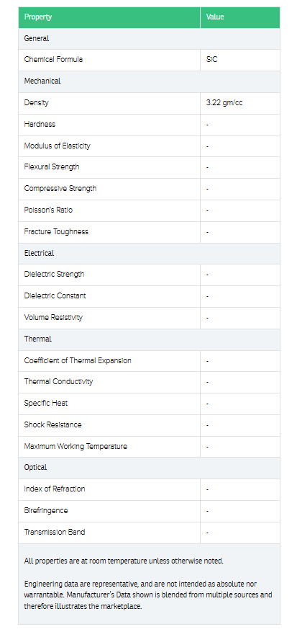Select the Index of Refraction property
This screenshot has width=297, height=632.
click(55, 489)
